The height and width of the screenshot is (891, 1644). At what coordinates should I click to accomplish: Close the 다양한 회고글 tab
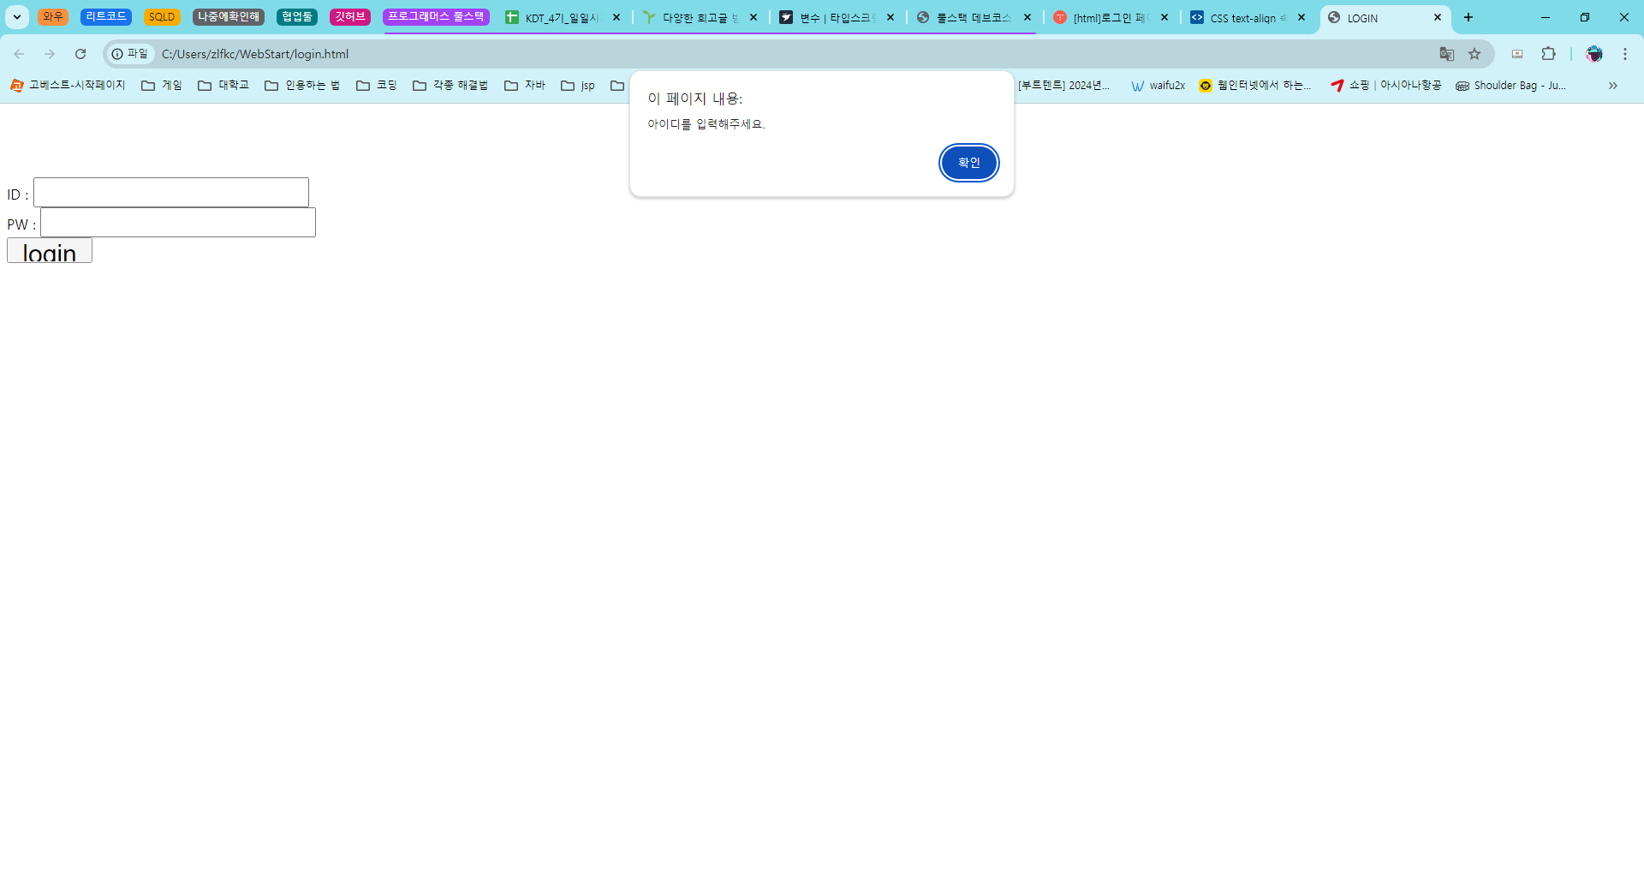point(753,17)
